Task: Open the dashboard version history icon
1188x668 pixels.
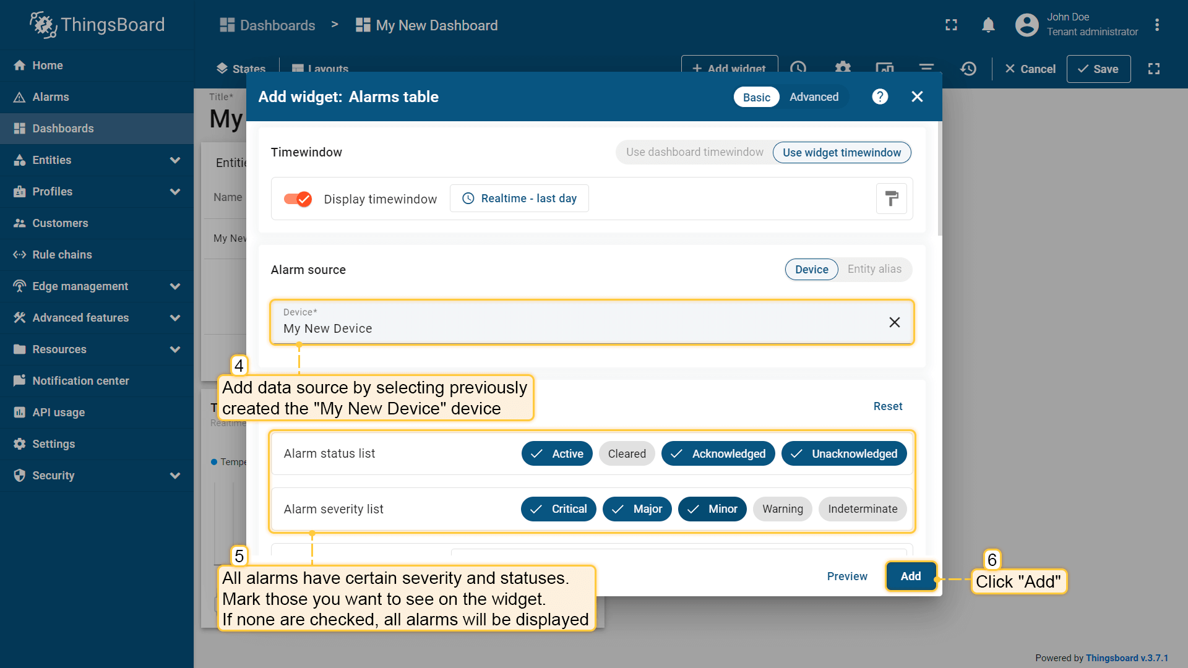Action: pos(968,69)
